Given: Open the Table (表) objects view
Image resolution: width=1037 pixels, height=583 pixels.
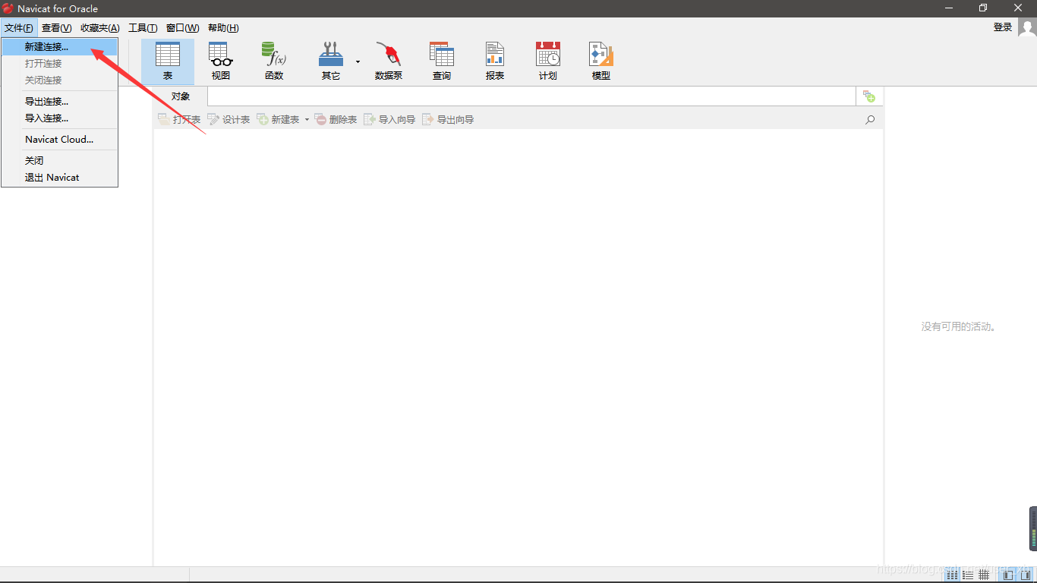Looking at the screenshot, I should coord(168,61).
